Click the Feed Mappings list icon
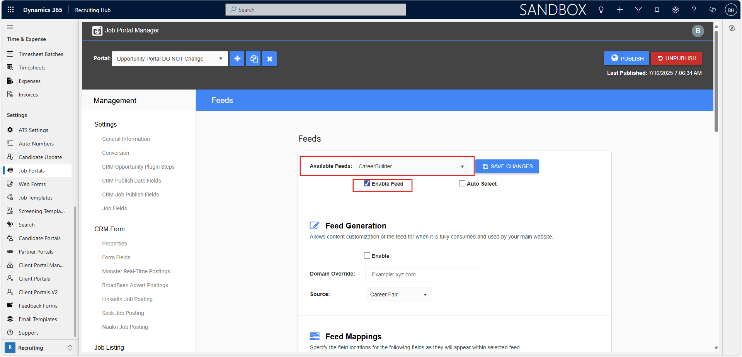The height and width of the screenshot is (357, 742). [x=315, y=336]
